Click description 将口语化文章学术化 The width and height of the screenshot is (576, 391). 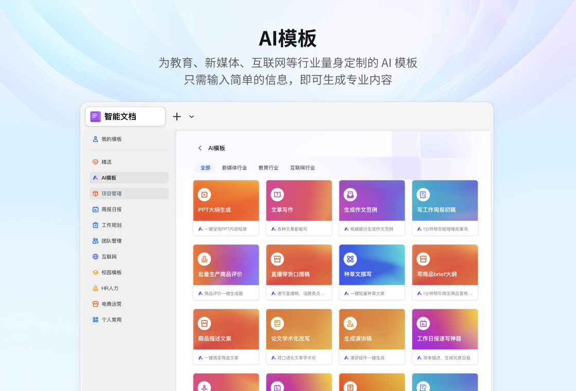tap(296, 358)
